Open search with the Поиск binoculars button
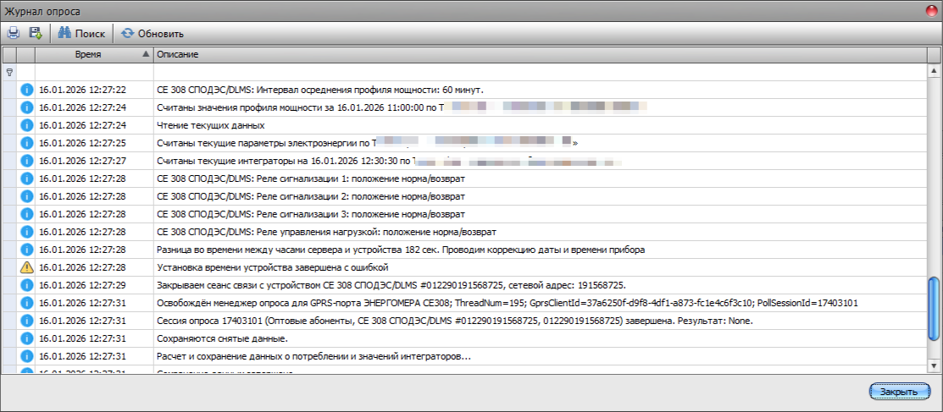 click(x=82, y=33)
